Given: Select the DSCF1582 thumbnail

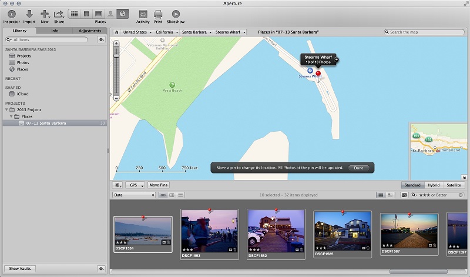Looking at the screenshot, I should click(x=276, y=234).
